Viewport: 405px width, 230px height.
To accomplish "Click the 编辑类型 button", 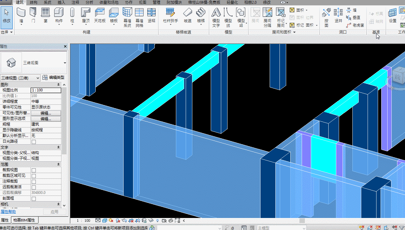I will pos(53,78).
